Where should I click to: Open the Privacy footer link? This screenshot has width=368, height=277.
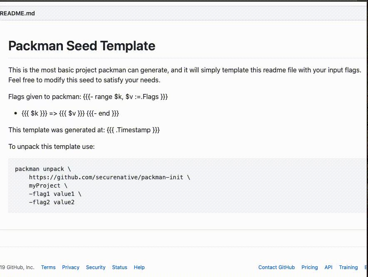coord(71,267)
